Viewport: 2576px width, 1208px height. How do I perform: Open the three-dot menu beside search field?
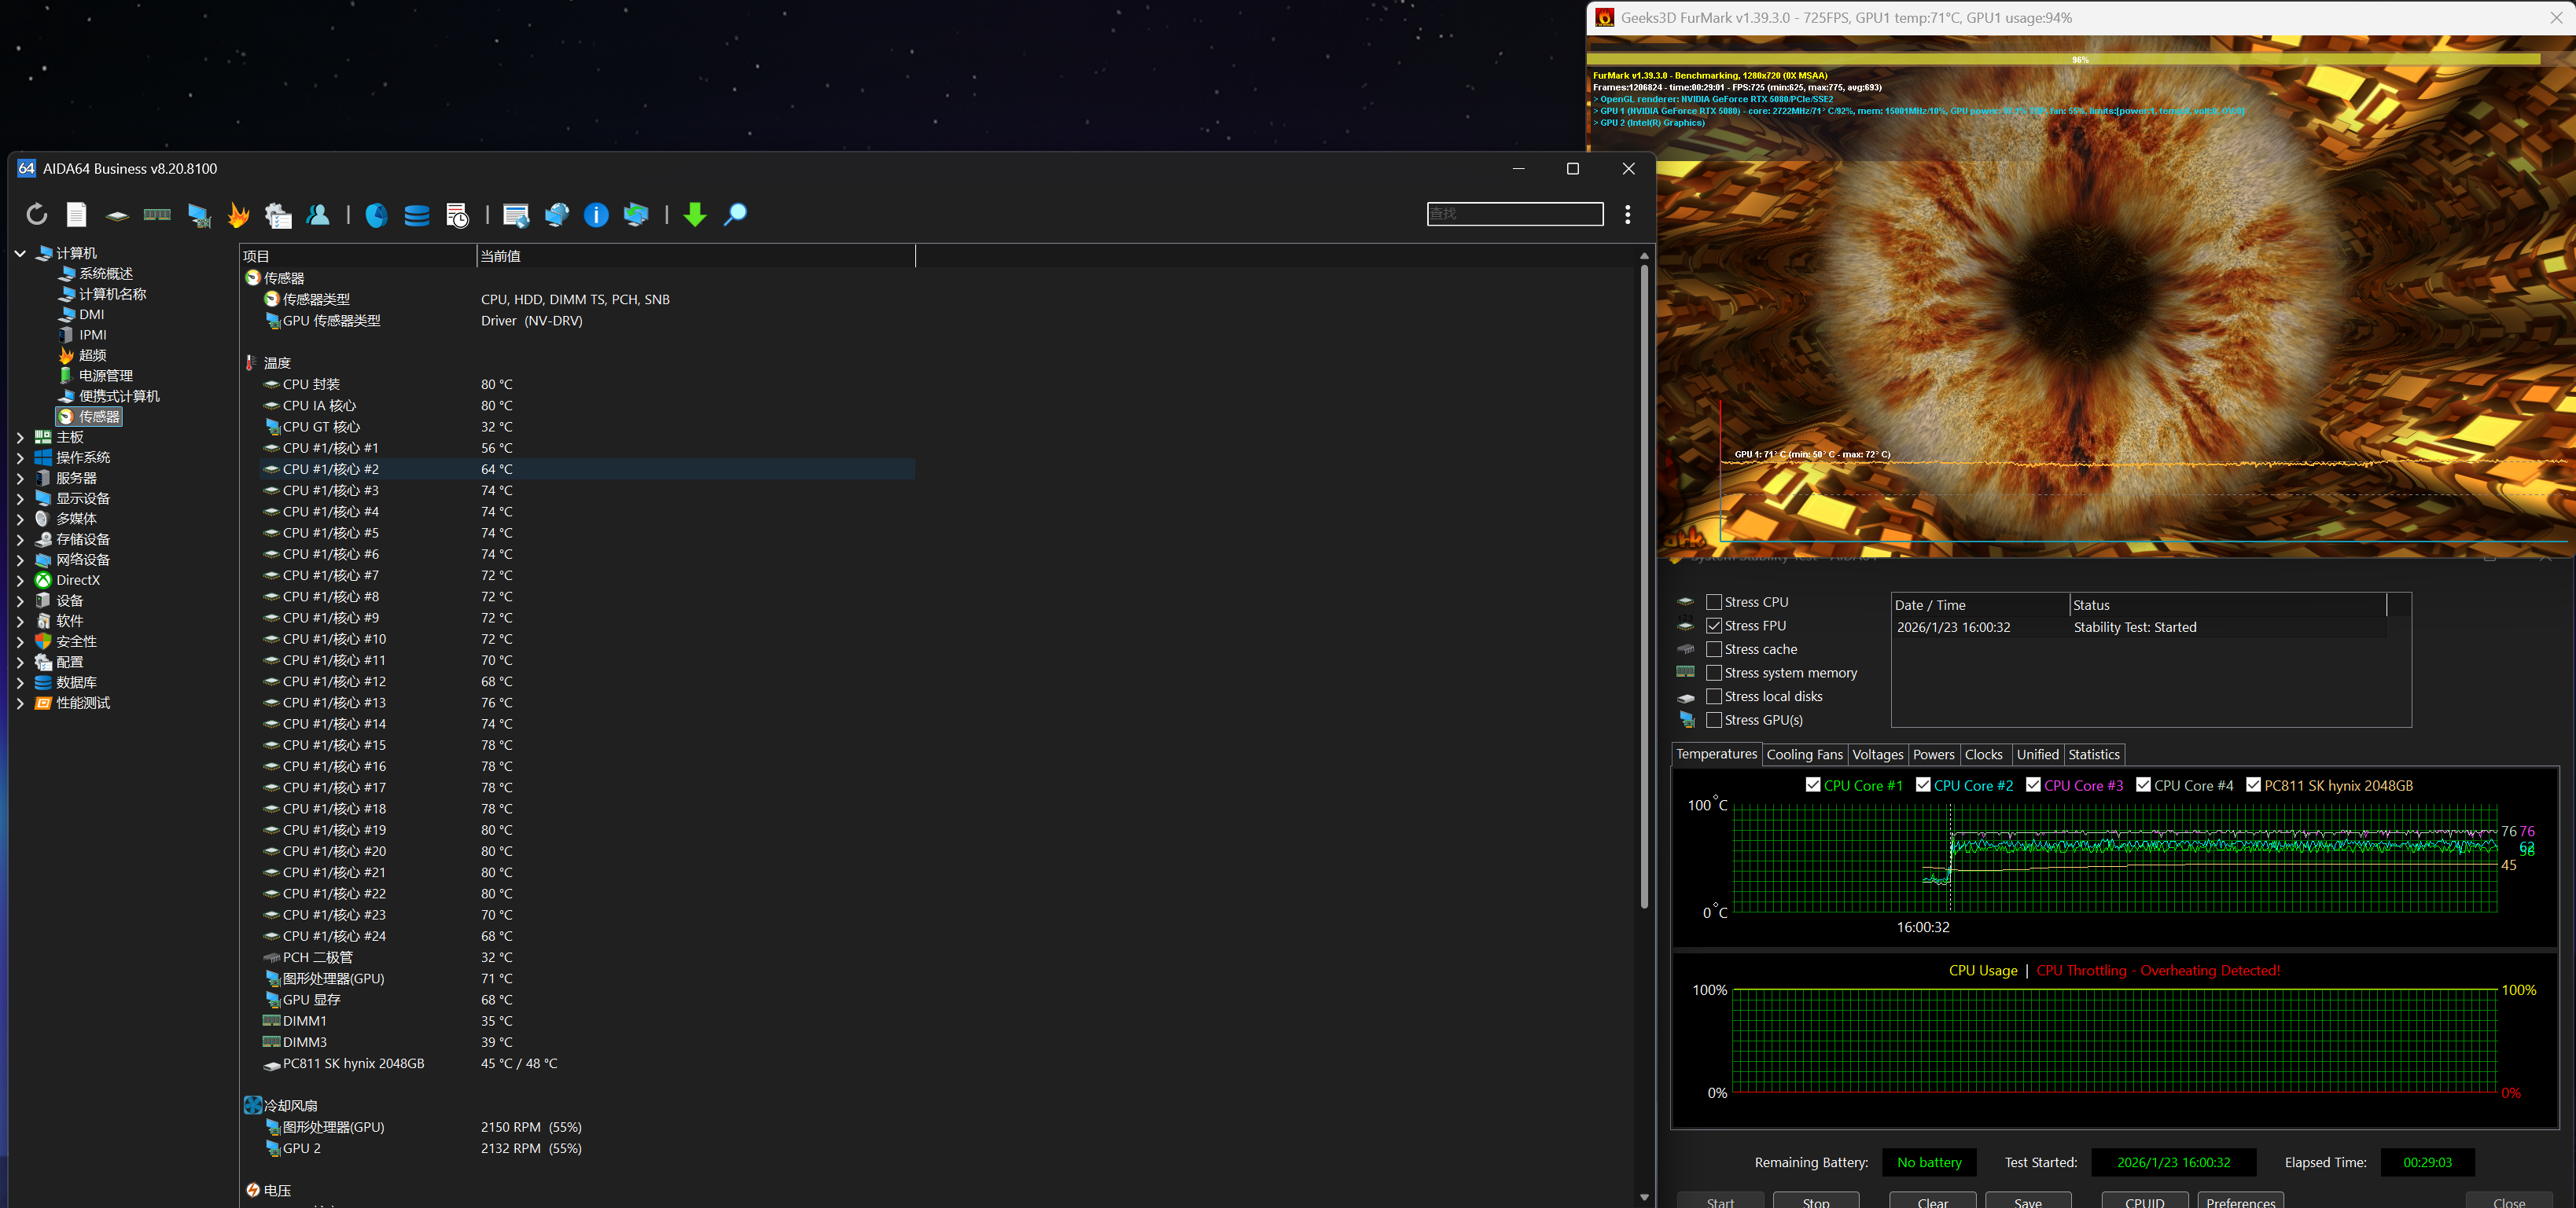click(1628, 214)
